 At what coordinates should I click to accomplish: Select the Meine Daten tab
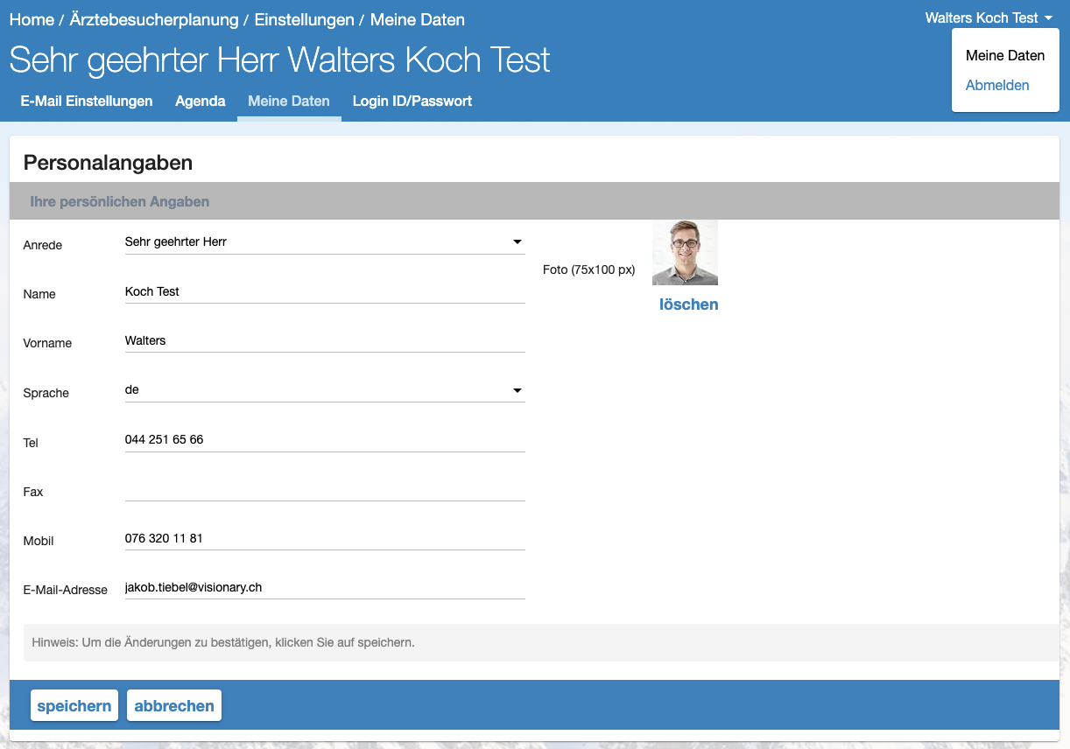(289, 101)
